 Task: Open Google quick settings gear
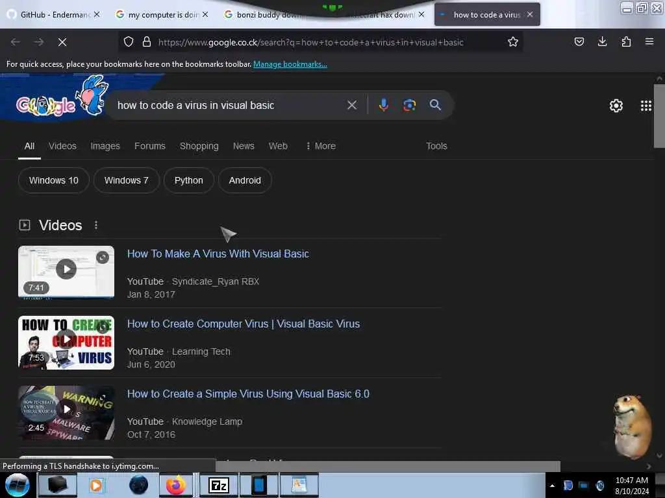pos(616,106)
